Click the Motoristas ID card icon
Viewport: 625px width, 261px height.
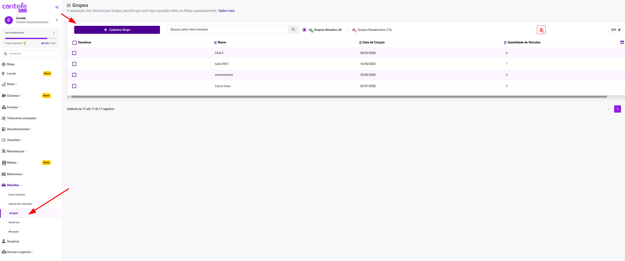click(4, 174)
